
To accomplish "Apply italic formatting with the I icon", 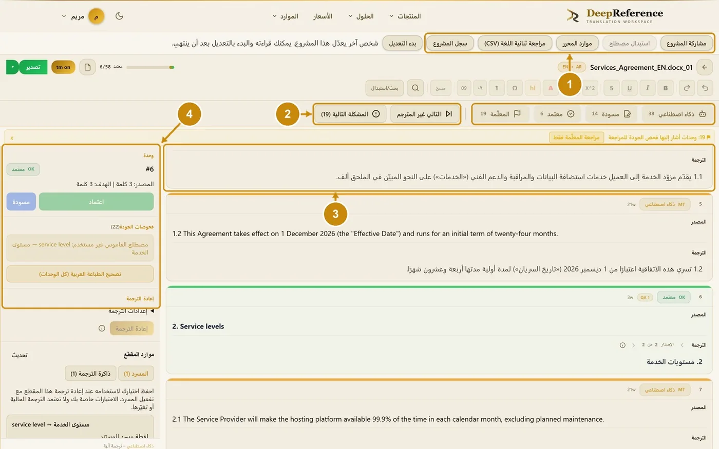I will [648, 88].
